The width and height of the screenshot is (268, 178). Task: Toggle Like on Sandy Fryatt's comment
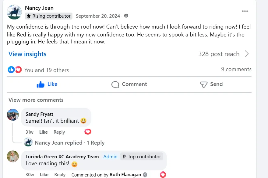click(44, 132)
